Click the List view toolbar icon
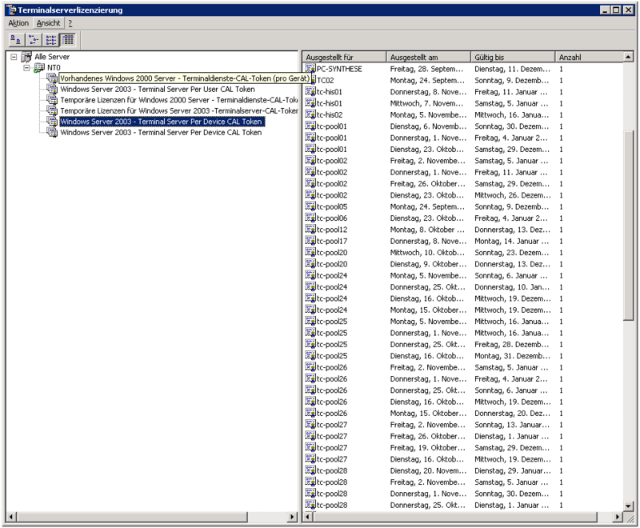 pos(50,40)
